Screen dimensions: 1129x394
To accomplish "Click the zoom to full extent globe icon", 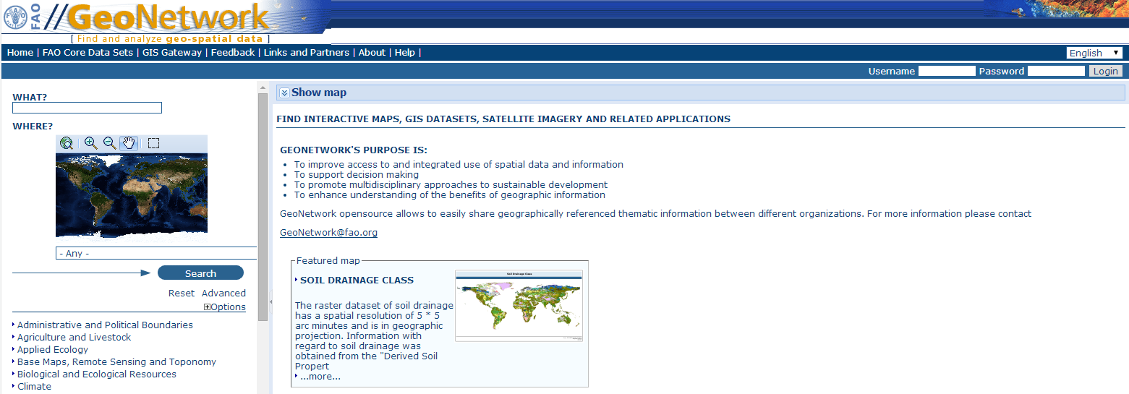I will pyautogui.click(x=67, y=143).
